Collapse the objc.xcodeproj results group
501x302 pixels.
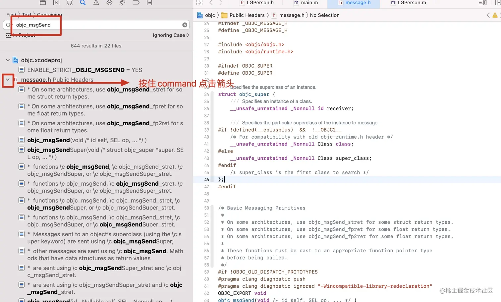8,60
